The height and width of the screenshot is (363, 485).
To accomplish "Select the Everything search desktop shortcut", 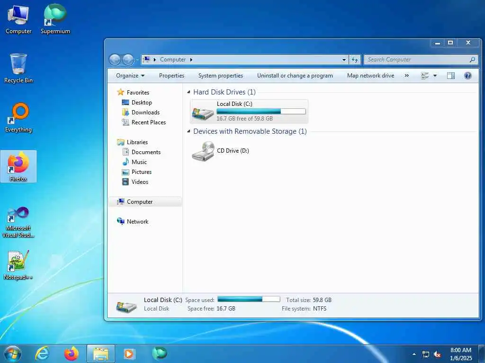I will [18, 118].
